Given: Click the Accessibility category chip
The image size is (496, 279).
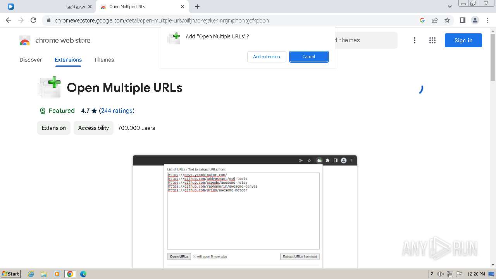Looking at the screenshot, I should [x=93, y=128].
